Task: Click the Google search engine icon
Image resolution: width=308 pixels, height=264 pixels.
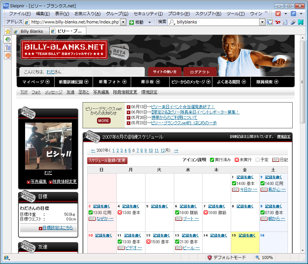Action: pos(270,22)
